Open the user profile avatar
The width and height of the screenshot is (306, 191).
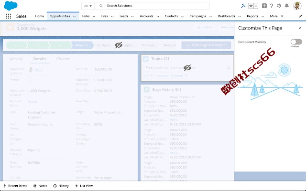(x=297, y=6)
